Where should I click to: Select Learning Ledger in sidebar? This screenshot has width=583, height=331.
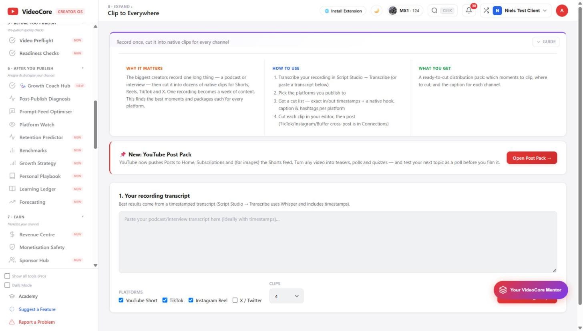47,189
